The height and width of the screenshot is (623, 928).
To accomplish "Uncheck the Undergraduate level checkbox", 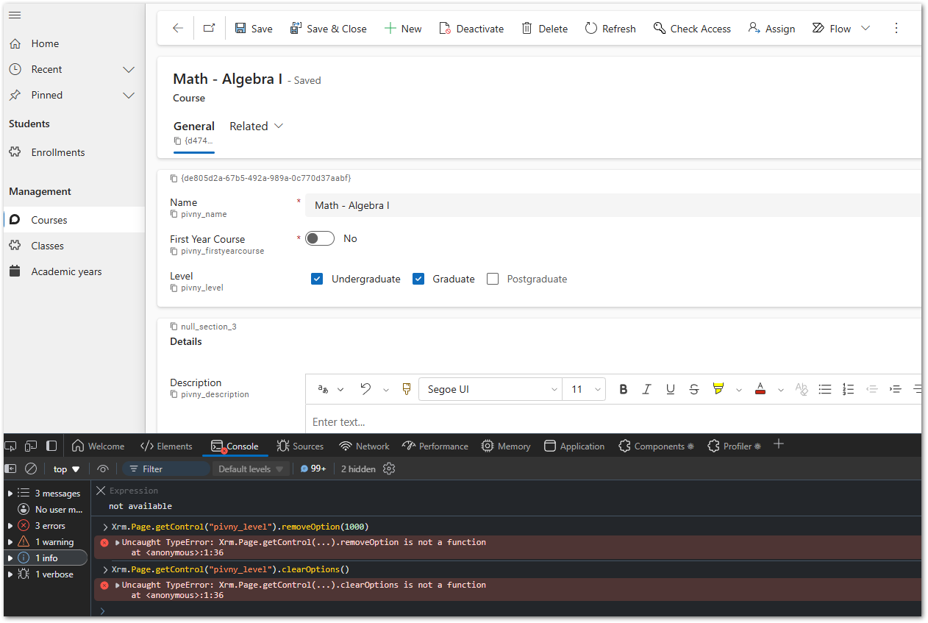I will [x=317, y=279].
